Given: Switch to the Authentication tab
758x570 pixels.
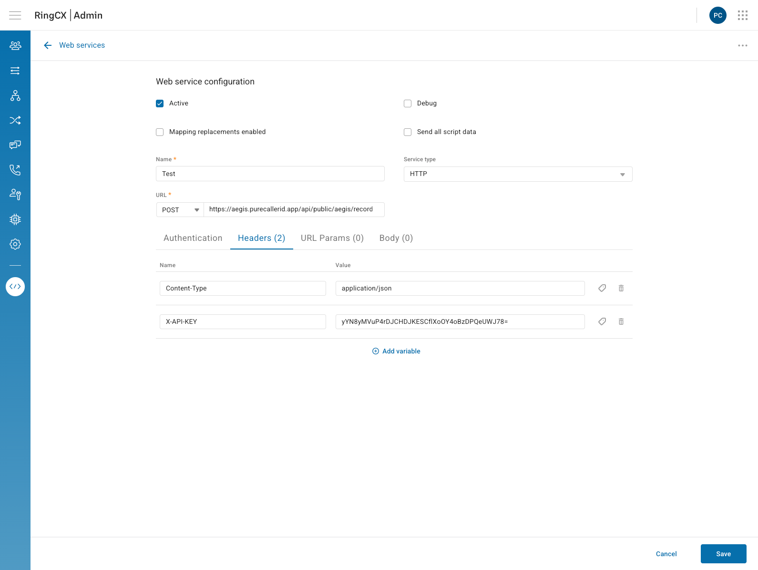Looking at the screenshot, I should point(193,238).
